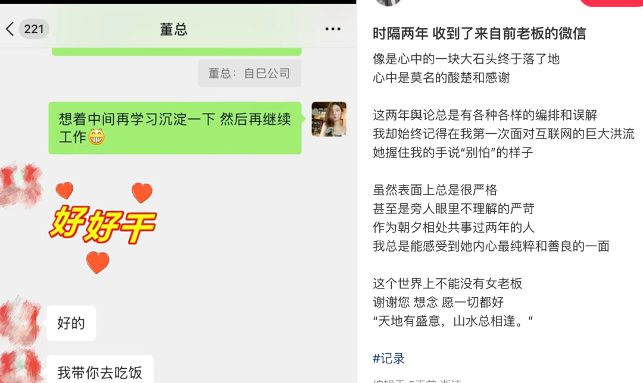Tap the 221 unread message badge
Viewport: 643px width, 383px height.
[x=34, y=29]
